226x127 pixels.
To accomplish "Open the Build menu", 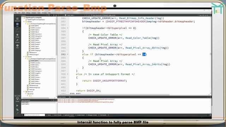I will pyautogui.click(x=23, y=13).
